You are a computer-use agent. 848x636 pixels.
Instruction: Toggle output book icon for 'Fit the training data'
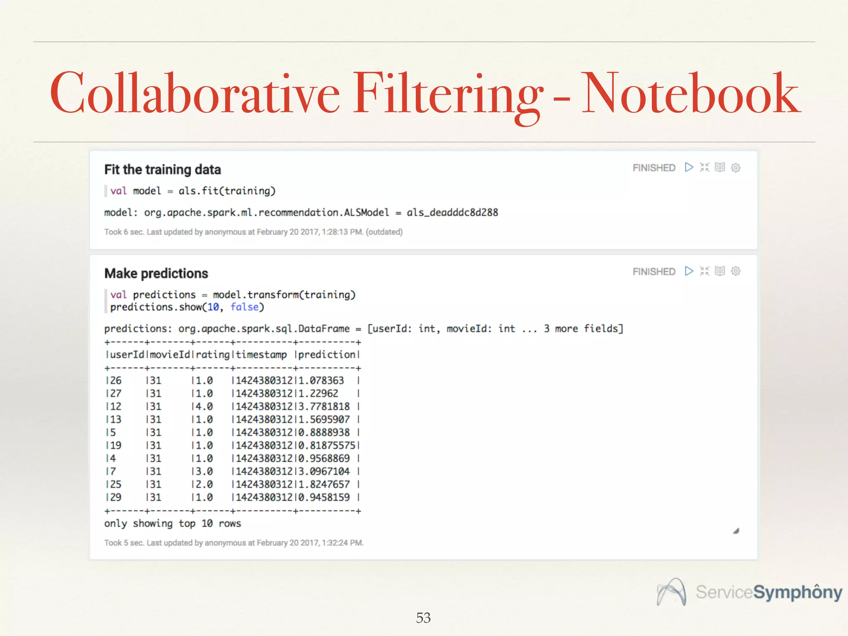(720, 167)
